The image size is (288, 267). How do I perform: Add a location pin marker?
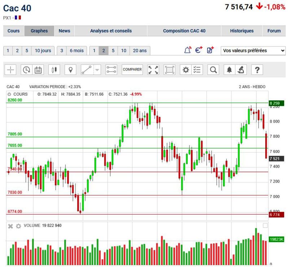point(70,70)
